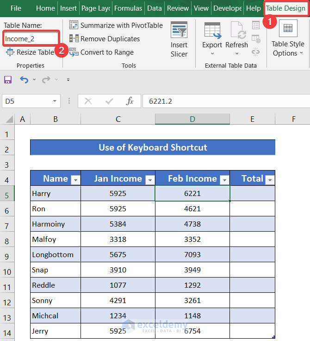The height and width of the screenshot is (341, 310).
Task: Click the Table Name input field
Action: coord(31,38)
